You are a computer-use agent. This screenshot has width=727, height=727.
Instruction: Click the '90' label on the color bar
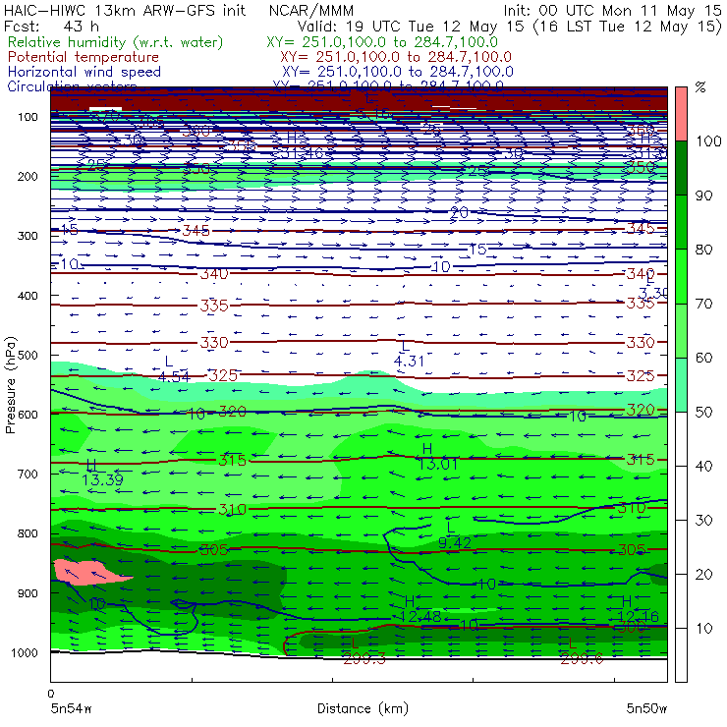[704, 196]
